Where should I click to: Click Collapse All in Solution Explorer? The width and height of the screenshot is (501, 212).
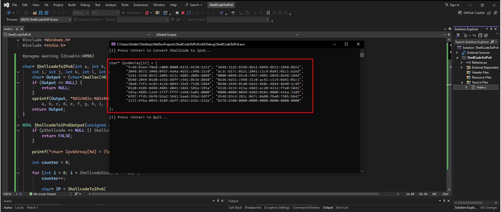[480, 35]
